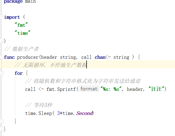Click the func keyword before producer
This screenshot has width=175, height=136.
9,57
